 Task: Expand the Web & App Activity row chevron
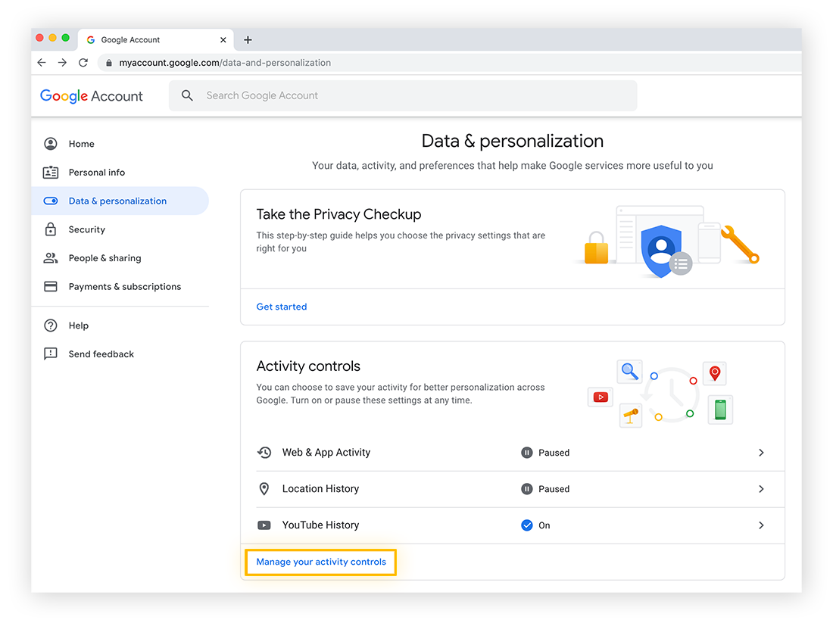(761, 453)
